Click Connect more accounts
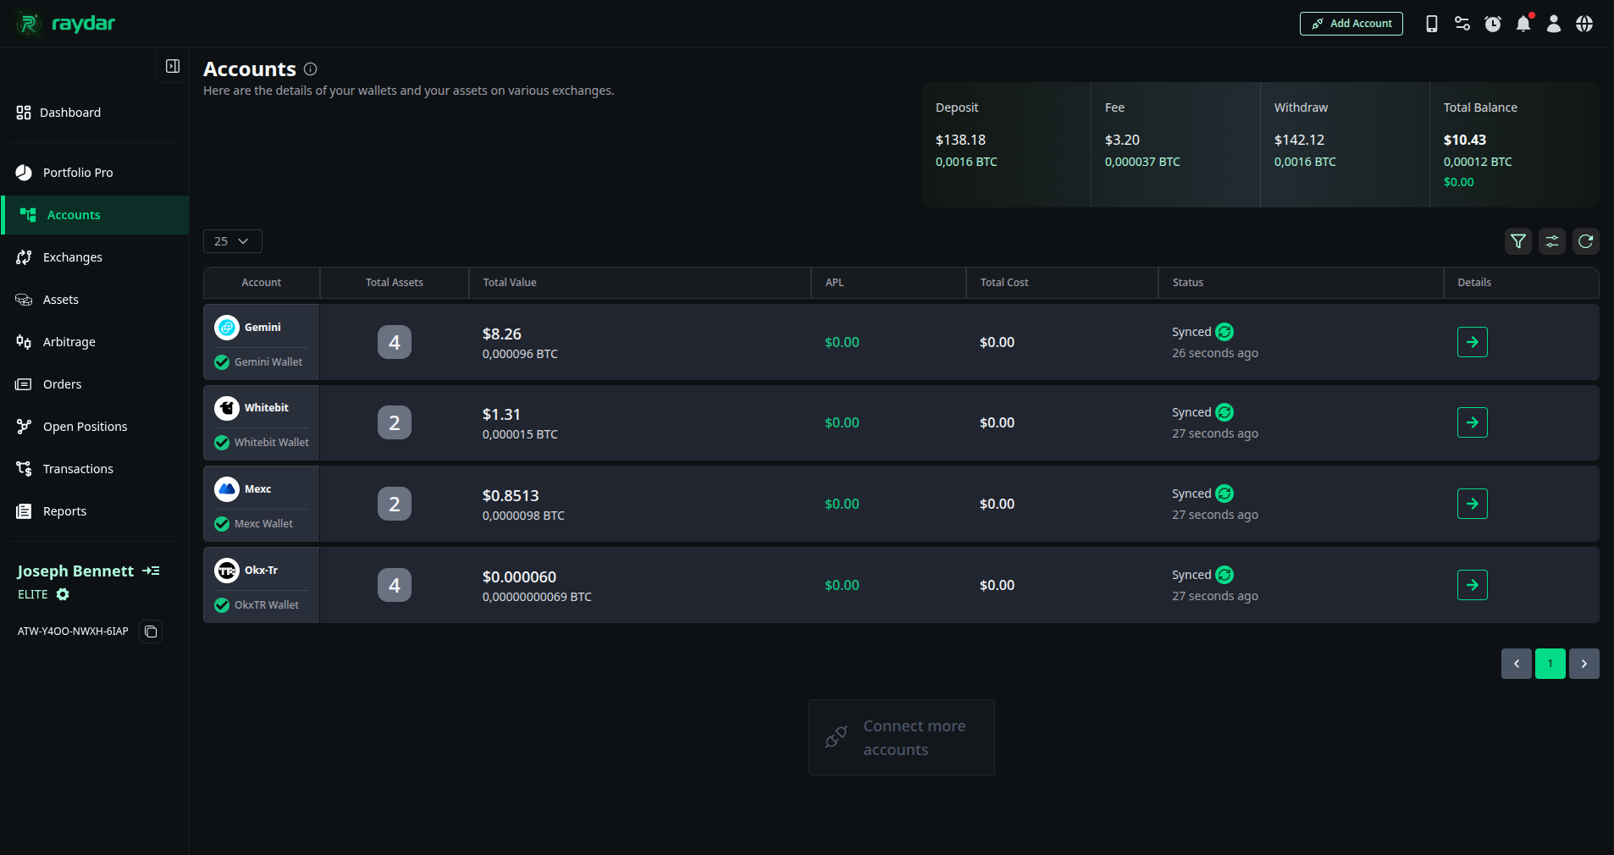 (901, 736)
